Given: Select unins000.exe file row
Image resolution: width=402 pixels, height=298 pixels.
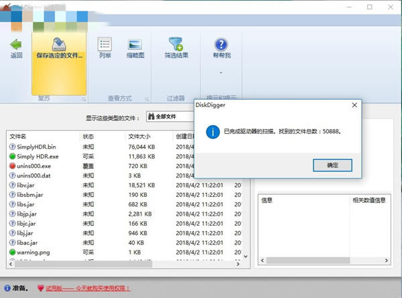Looking at the screenshot, I should (125, 166).
